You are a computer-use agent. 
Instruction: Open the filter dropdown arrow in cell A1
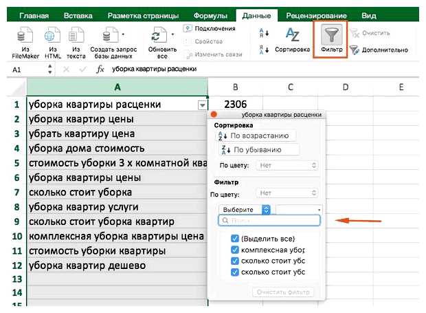(202, 105)
